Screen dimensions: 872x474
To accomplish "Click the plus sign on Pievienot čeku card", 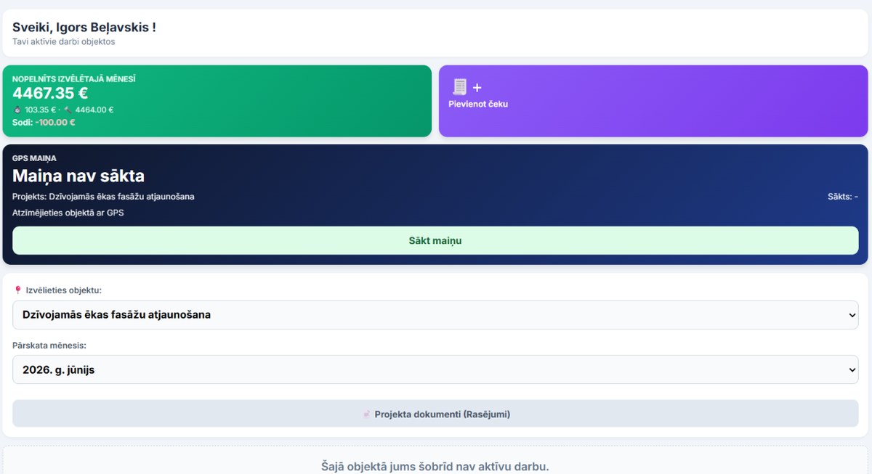I will pos(477,88).
